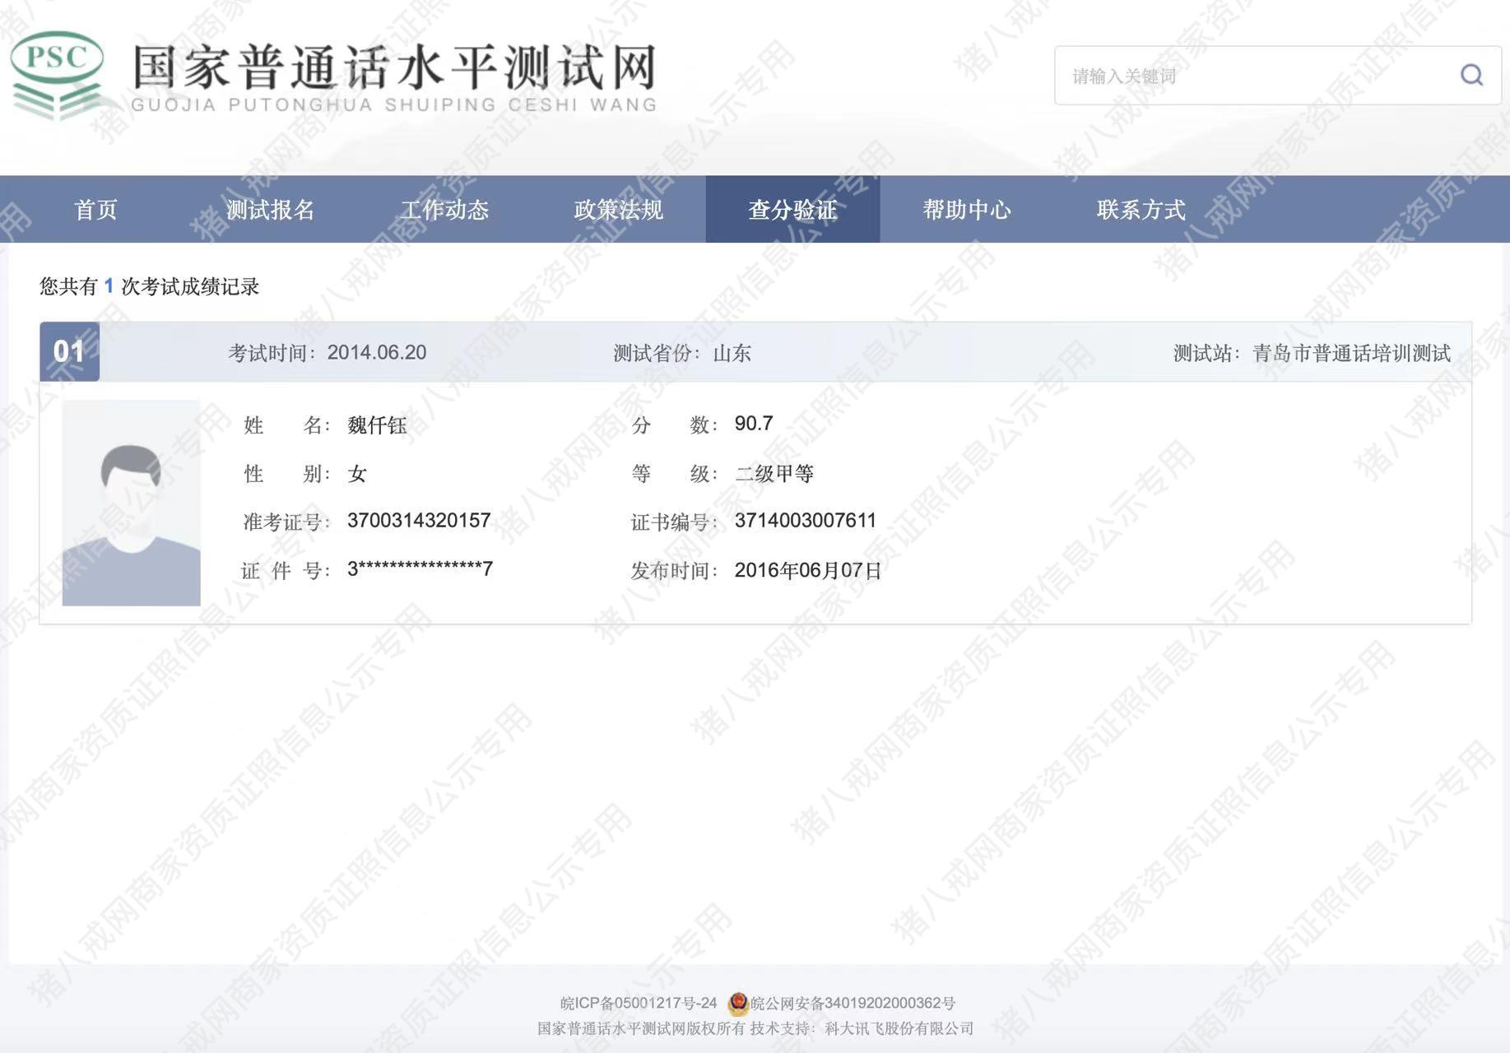
Task: Click the 国家普通话水平测试网 site title
Action: [394, 67]
